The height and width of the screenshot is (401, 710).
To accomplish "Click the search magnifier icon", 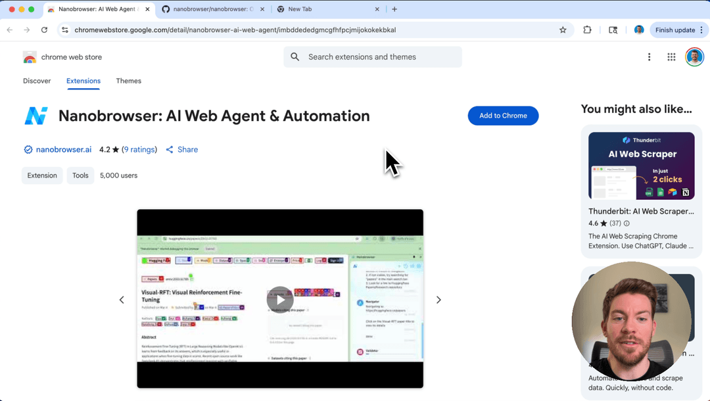I will (295, 57).
